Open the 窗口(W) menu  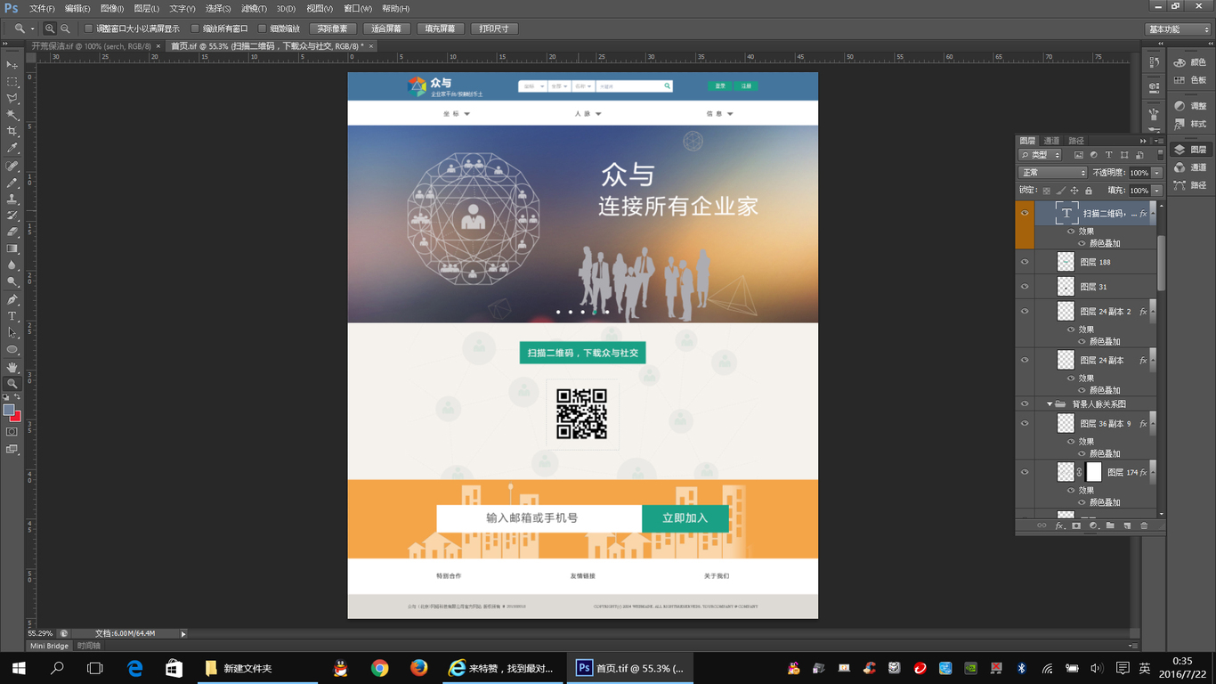click(x=358, y=8)
